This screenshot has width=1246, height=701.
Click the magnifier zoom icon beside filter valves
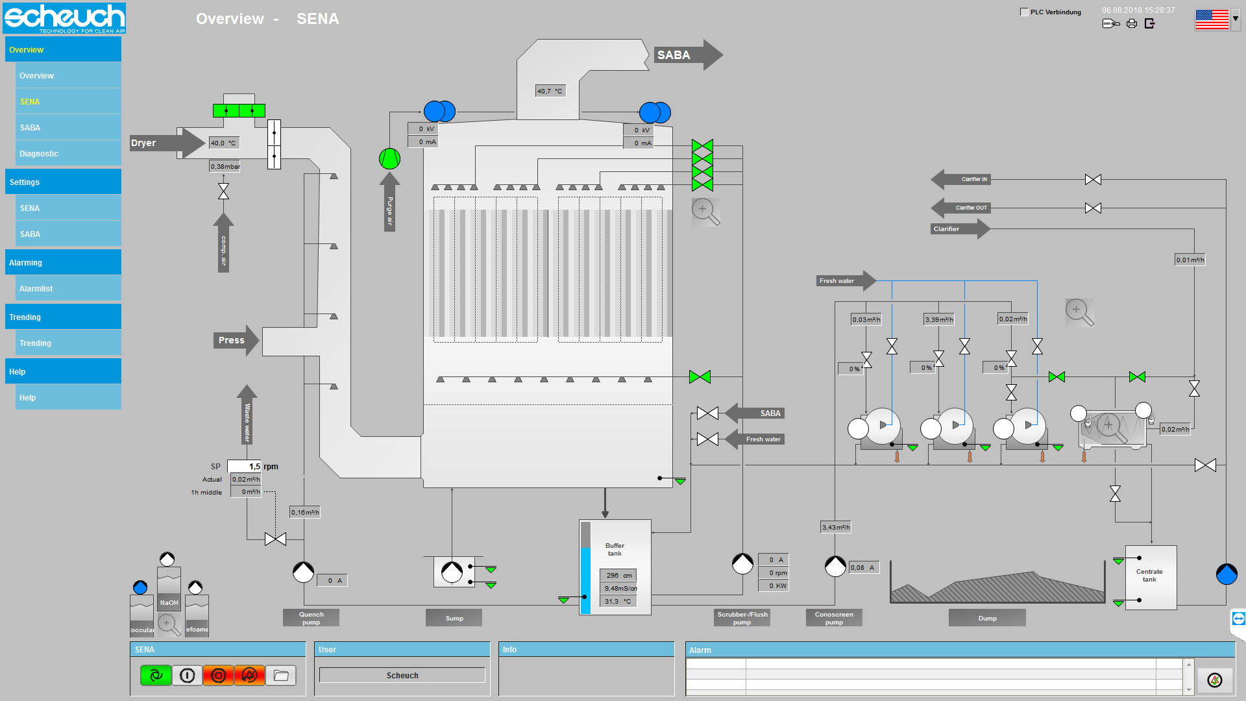tap(705, 212)
